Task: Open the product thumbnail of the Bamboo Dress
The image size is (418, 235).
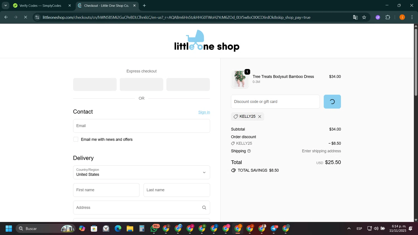Action: (x=240, y=79)
